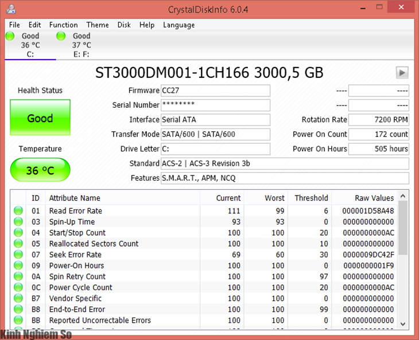Screen dimensions: 419x340
Task: Select the Read Error Rate attribute
Action: pos(76,211)
